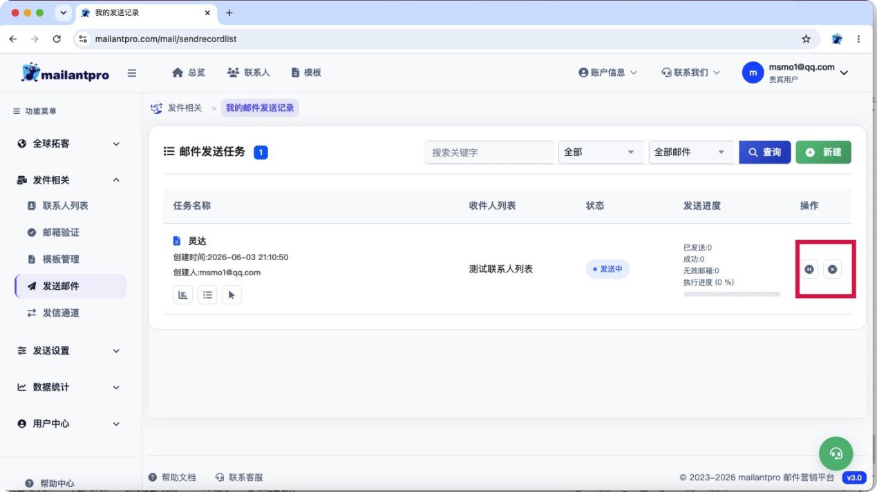
Task: Expand the 数据统计 sidebar section
Action: [70, 387]
